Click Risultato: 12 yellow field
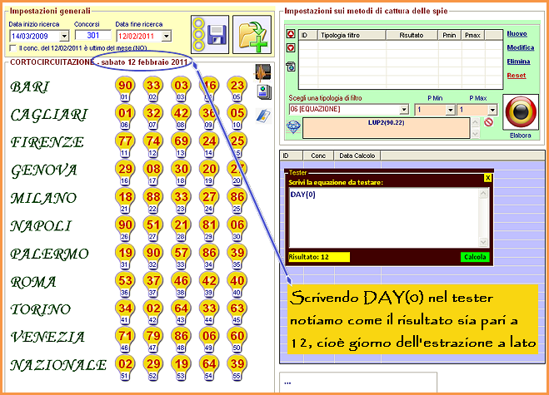Screen dimensions: 549x395 point(319,257)
